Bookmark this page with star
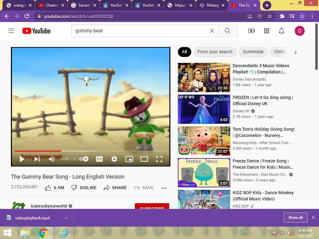Viewport: 319px width, 239px height. pyautogui.click(x=269, y=16)
